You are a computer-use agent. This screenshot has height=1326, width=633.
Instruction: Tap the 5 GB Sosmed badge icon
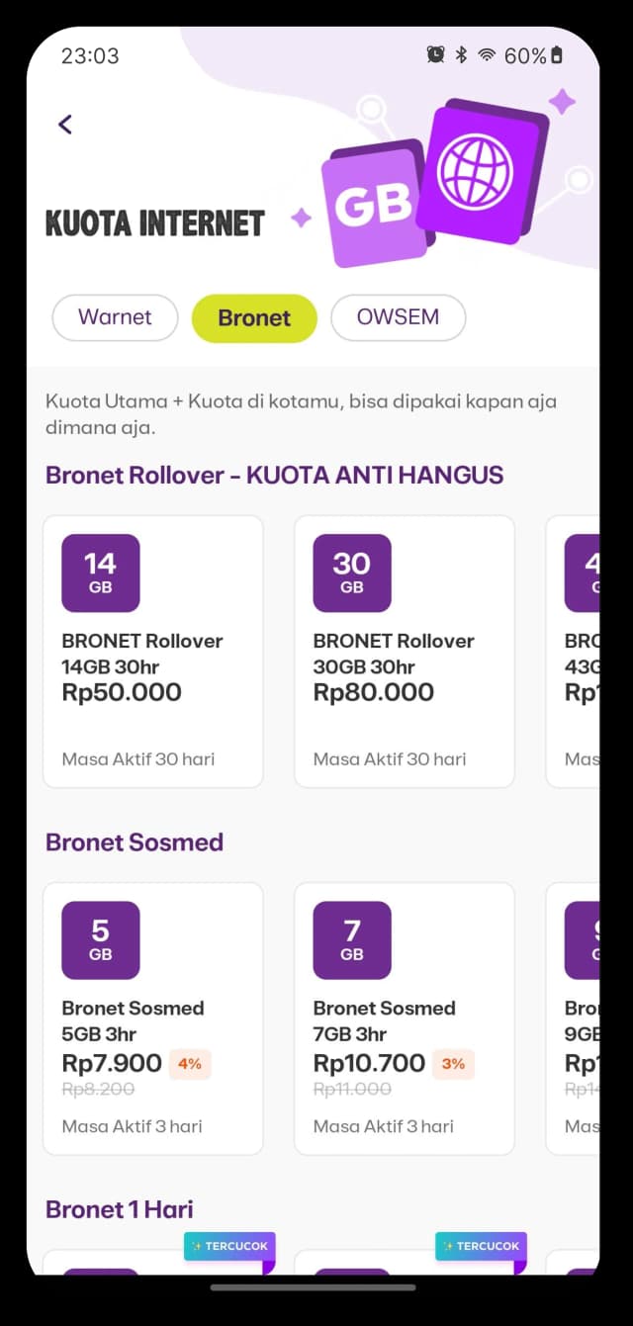pyautogui.click(x=101, y=940)
